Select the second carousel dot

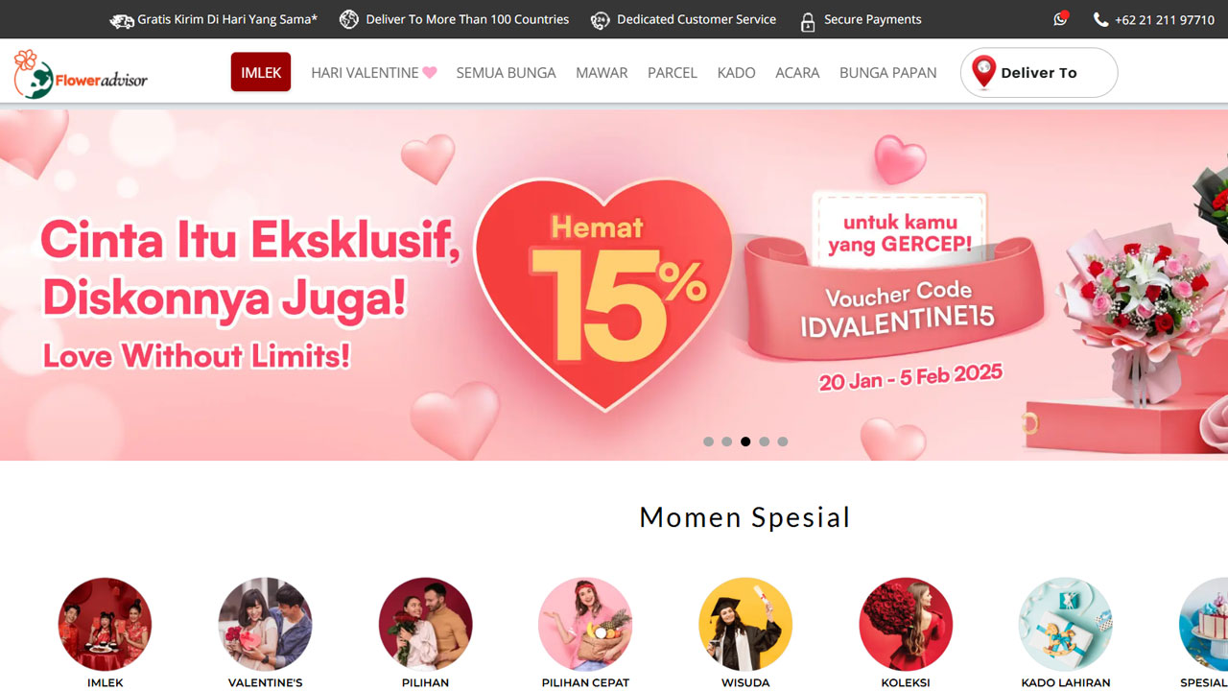(727, 441)
